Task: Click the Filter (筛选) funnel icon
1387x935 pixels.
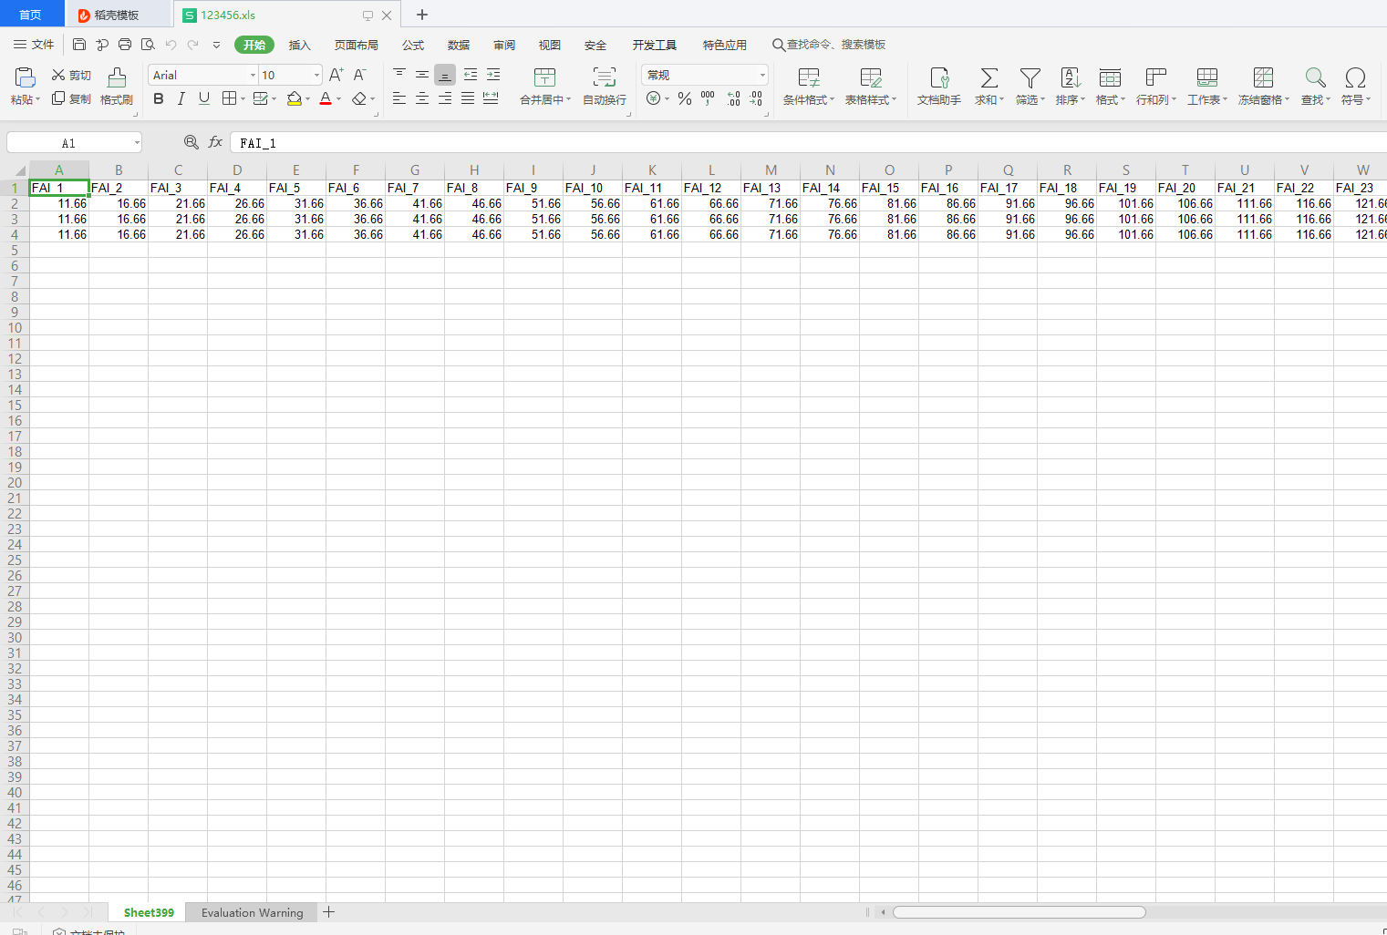Action: click(1030, 77)
